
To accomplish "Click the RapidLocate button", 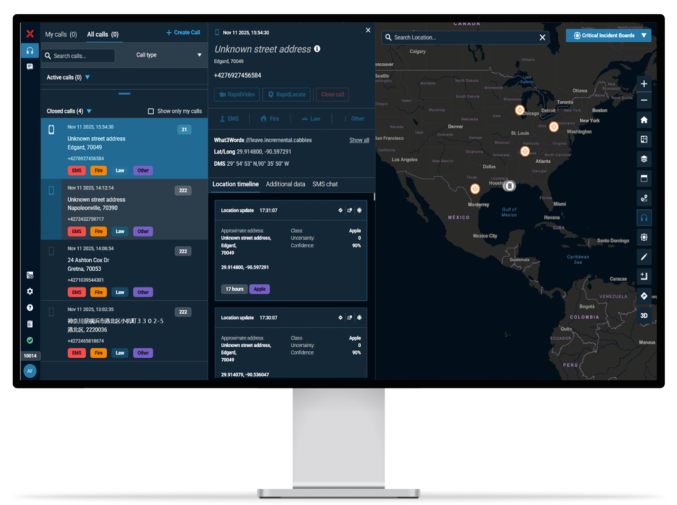I will (286, 94).
